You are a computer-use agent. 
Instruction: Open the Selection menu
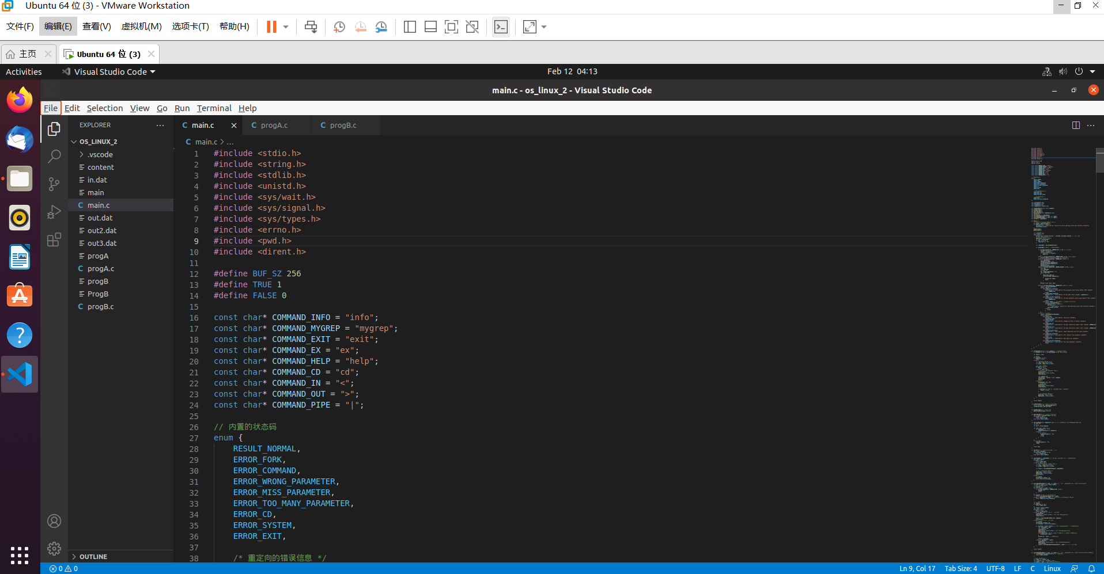pos(105,108)
